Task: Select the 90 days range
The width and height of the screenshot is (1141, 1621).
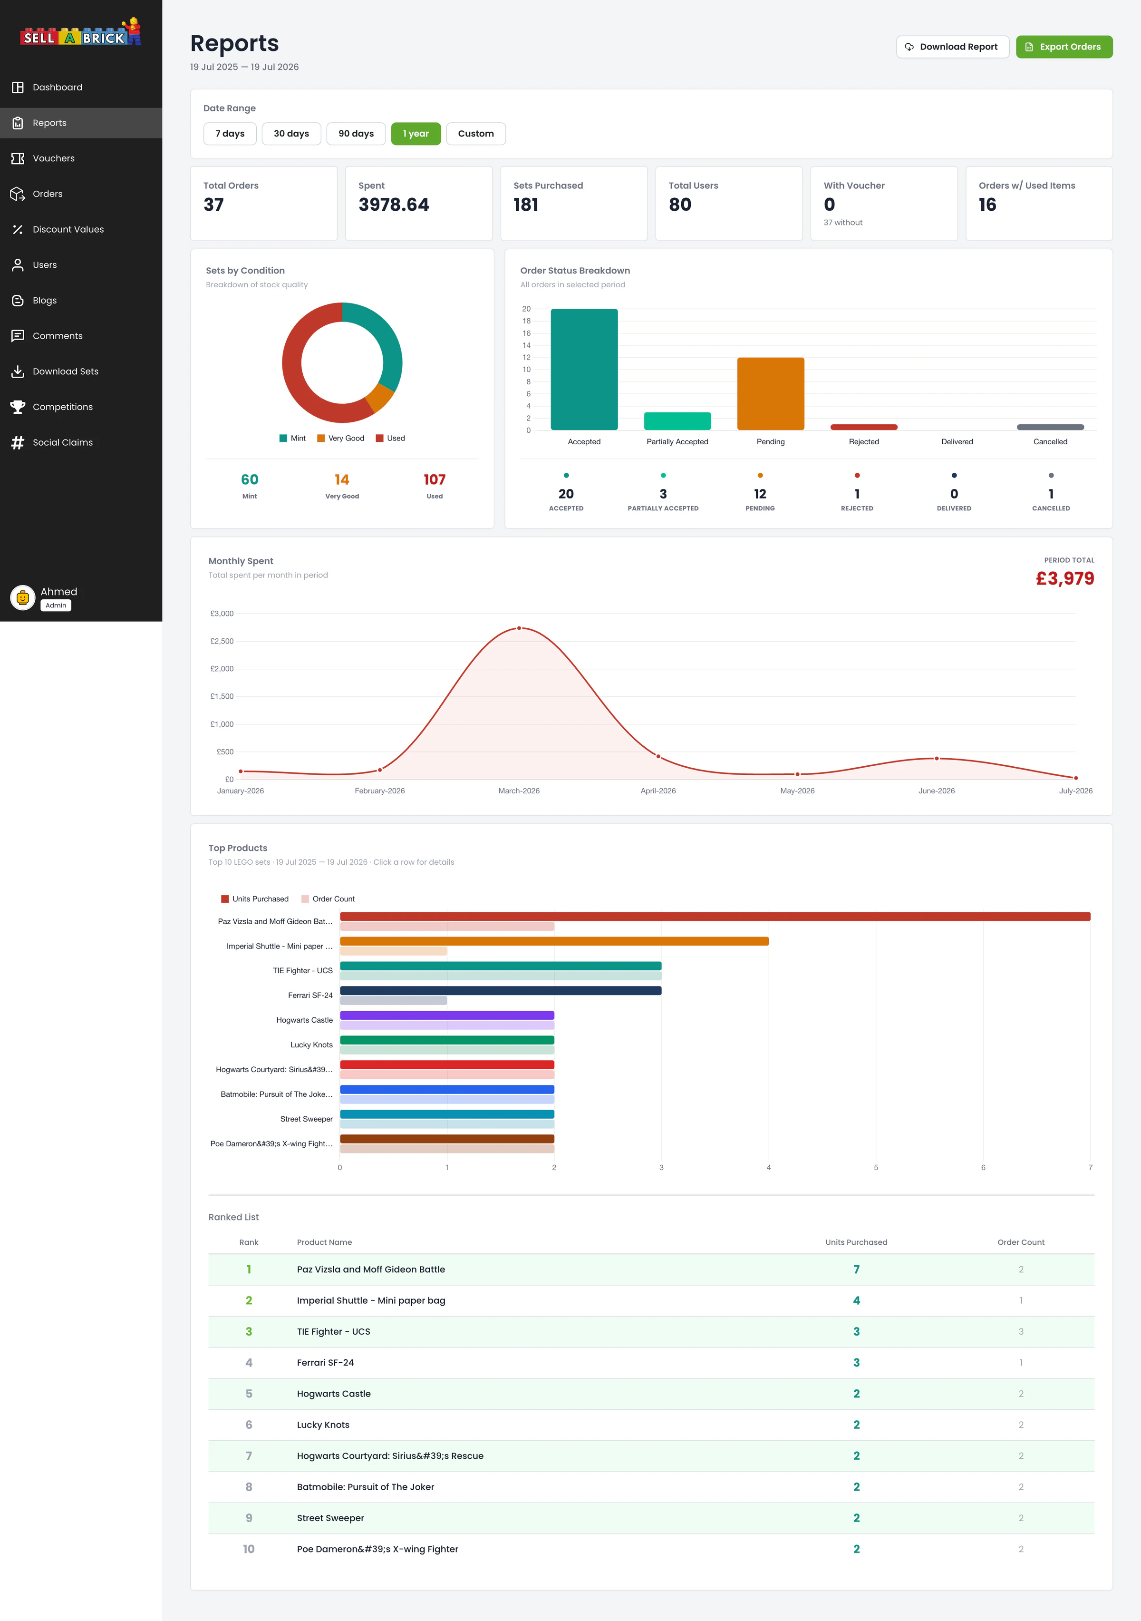Action: point(357,134)
